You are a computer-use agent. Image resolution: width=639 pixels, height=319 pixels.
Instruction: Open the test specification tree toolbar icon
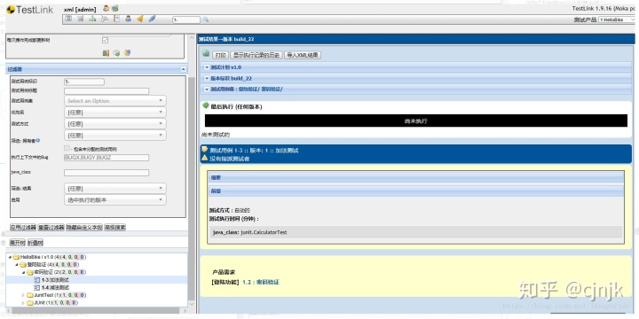point(92,19)
